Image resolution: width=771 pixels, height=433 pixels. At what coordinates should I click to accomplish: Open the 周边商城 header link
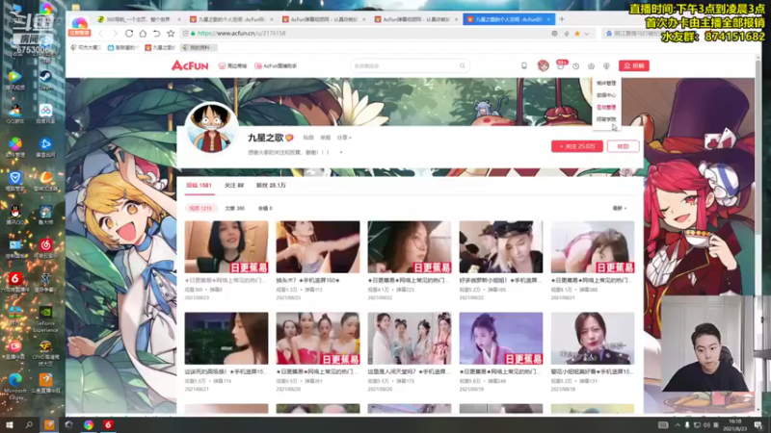[232, 65]
